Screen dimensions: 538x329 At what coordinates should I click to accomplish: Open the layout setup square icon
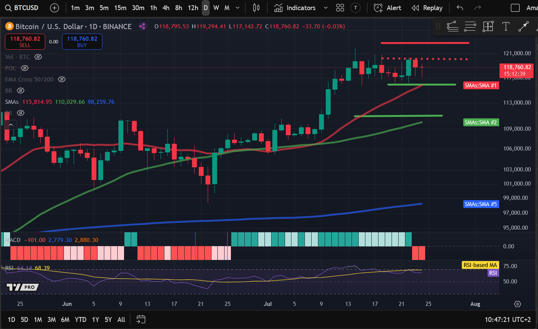tap(515, 8)
